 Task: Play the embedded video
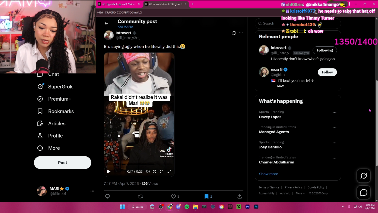109,171
